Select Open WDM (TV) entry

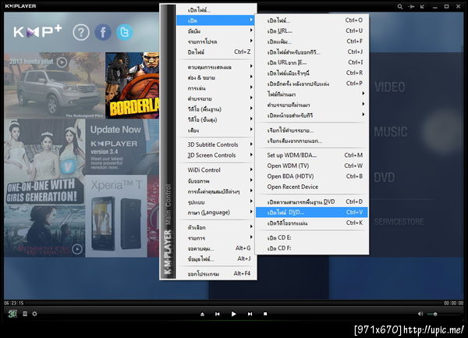[x=311, y=165]
